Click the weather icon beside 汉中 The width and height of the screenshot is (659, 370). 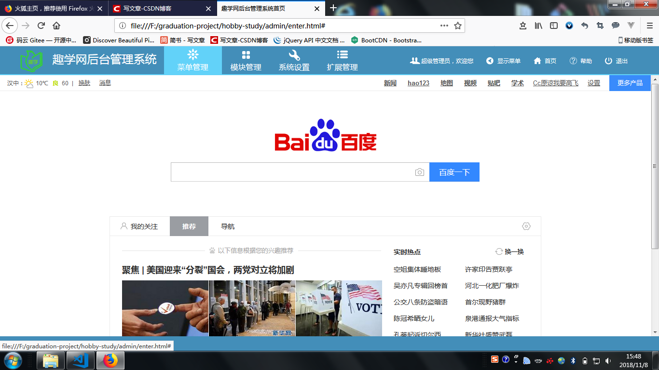click(x=29, y=83)
